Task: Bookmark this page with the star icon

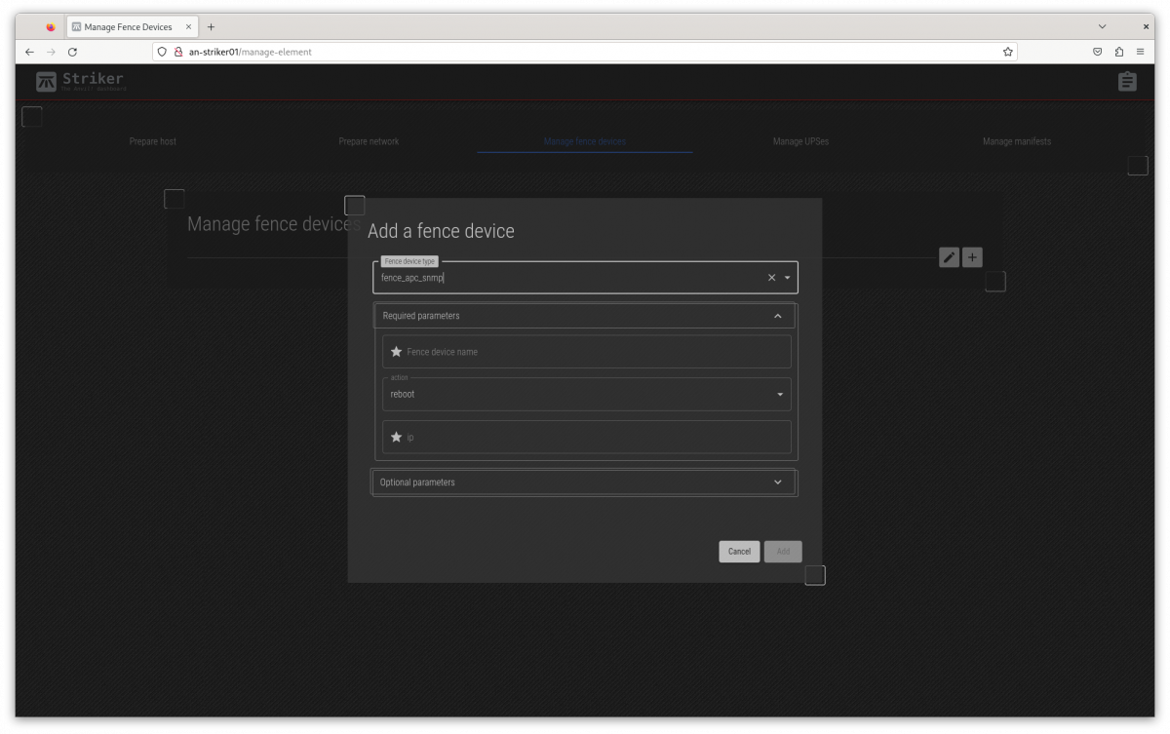Action: coord(1007,52)
